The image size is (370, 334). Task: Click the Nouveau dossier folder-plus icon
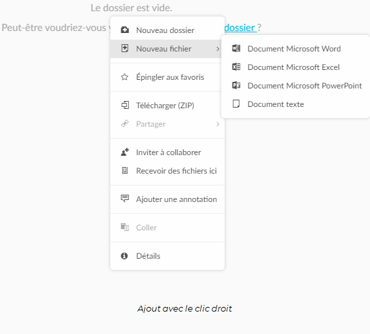point(125,30)
